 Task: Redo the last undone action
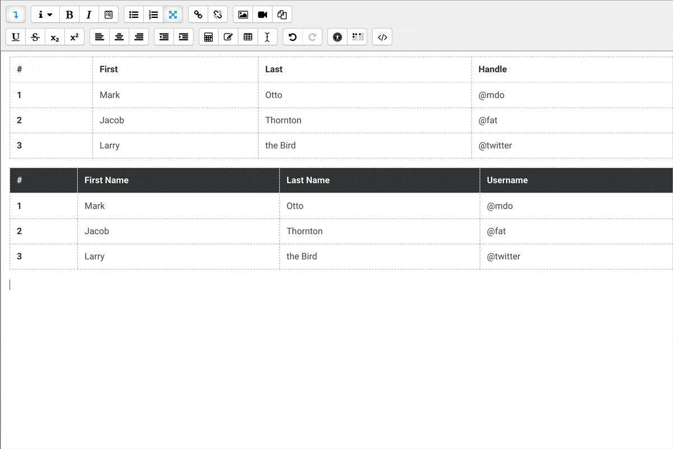tap(312, 37)
